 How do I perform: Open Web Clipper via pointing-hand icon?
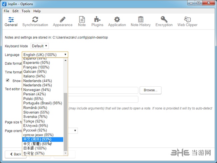click(187, 19)
